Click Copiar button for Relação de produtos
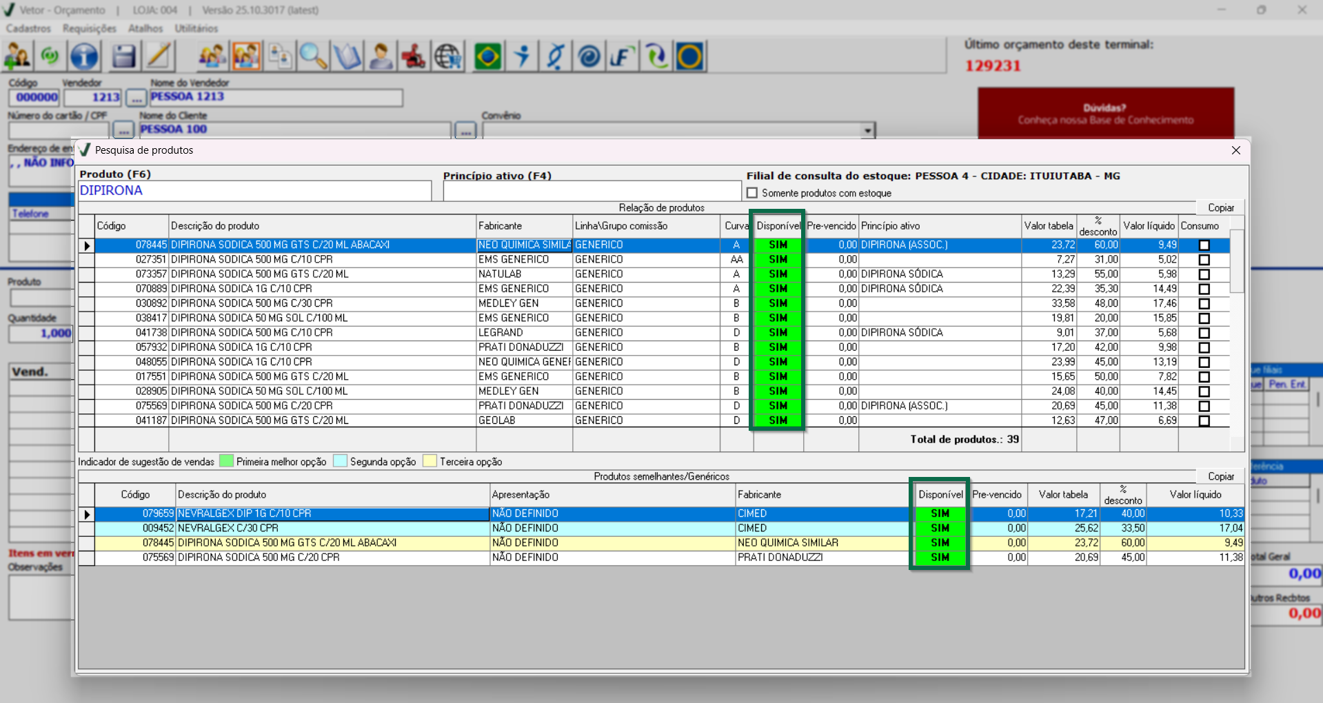The height and width of the screenshot is (703, 1323). coord(1220,207)
